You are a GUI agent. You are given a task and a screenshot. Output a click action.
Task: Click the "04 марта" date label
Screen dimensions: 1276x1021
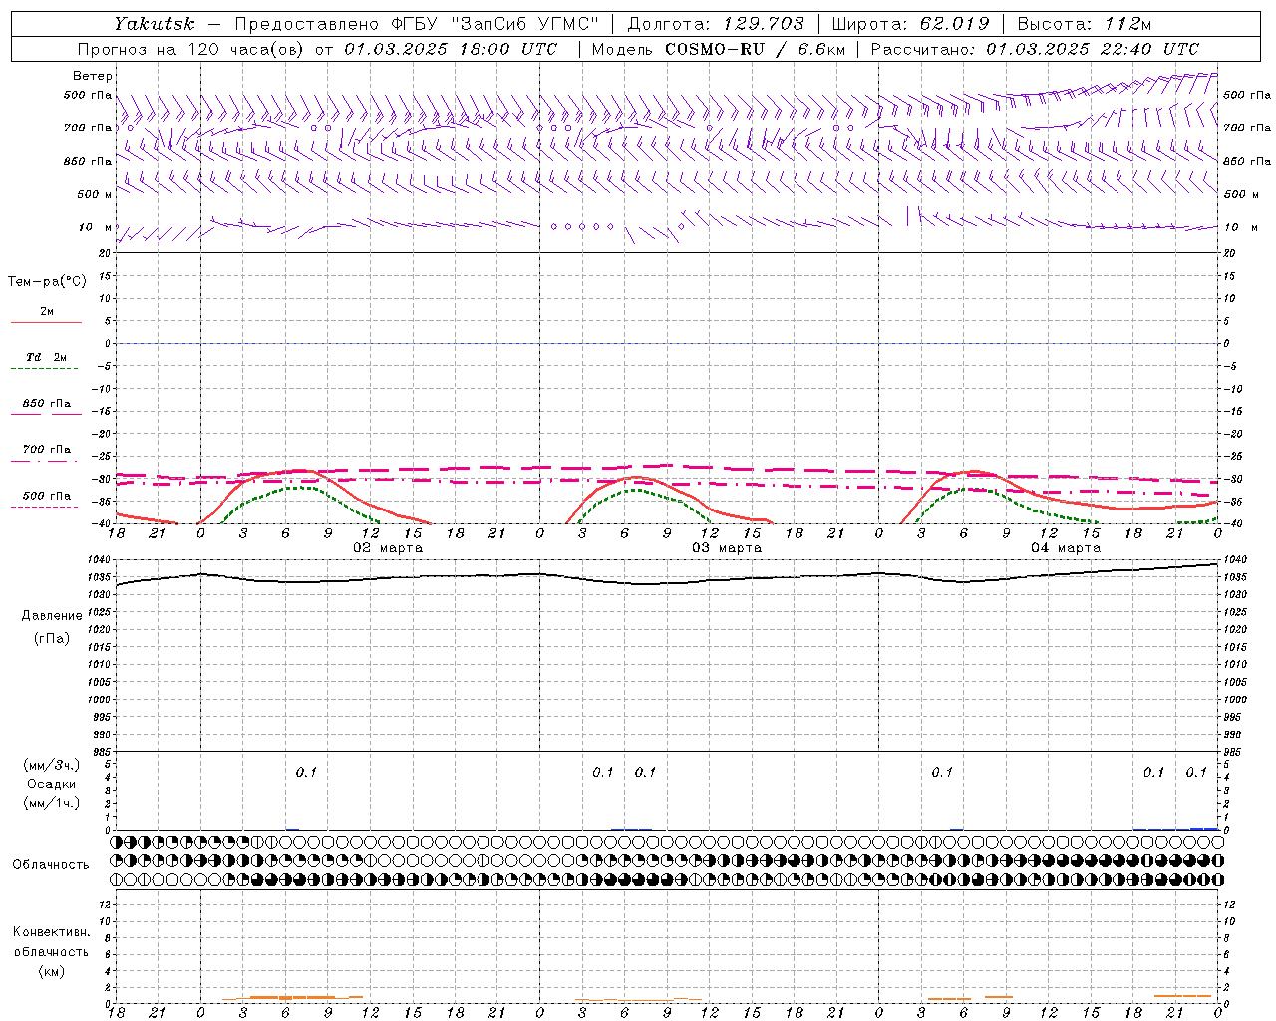(1066, 548)
